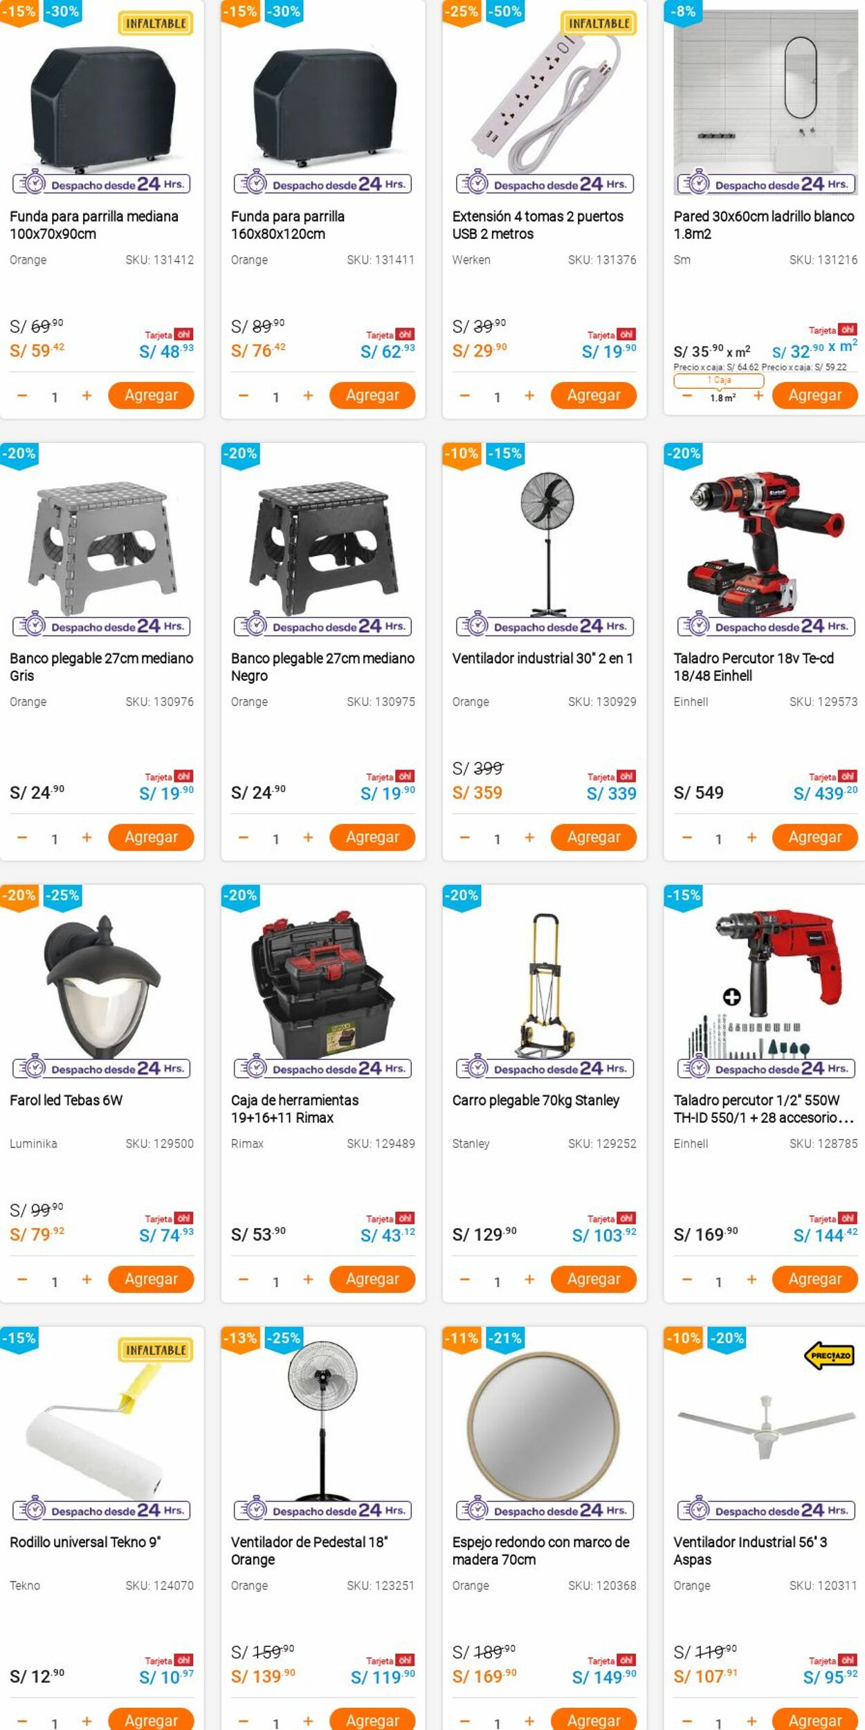Add Pared 30x60cm ladrillo blanco to cart
Viewport: 865px width, 1730px height.
pos(814,395)
